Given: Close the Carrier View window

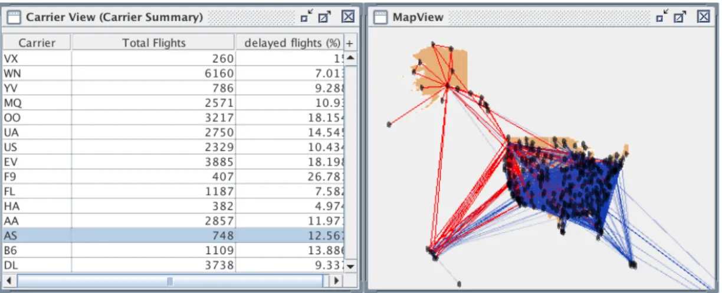Looking at the screenshot, I should [348, 17].
